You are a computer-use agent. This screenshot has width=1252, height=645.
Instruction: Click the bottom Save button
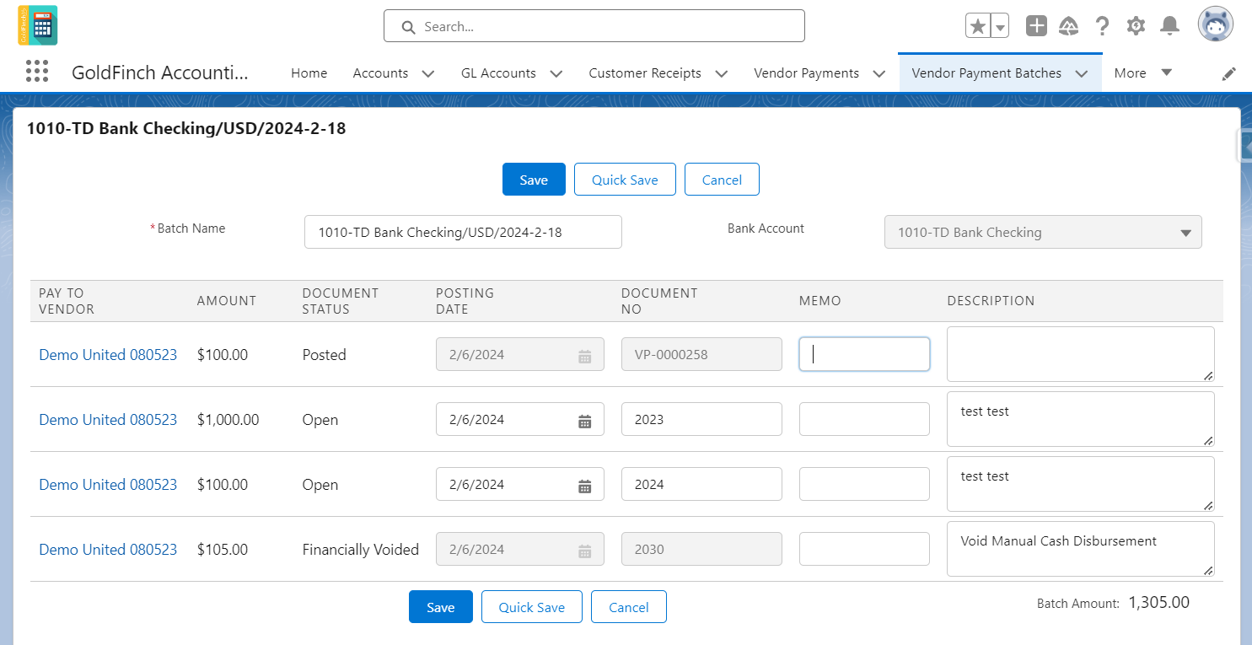tap(441, 607)
